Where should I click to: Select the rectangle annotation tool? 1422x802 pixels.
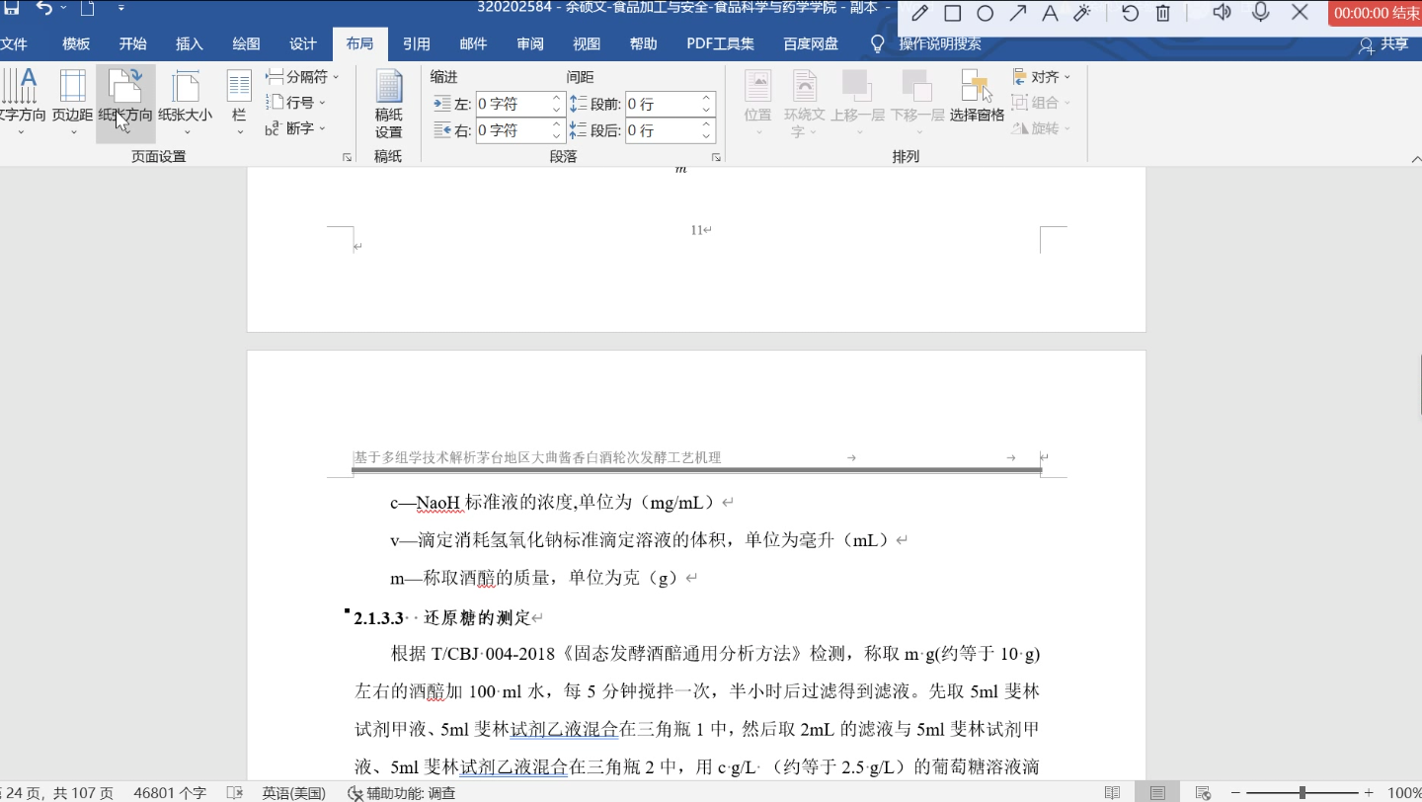953,13
